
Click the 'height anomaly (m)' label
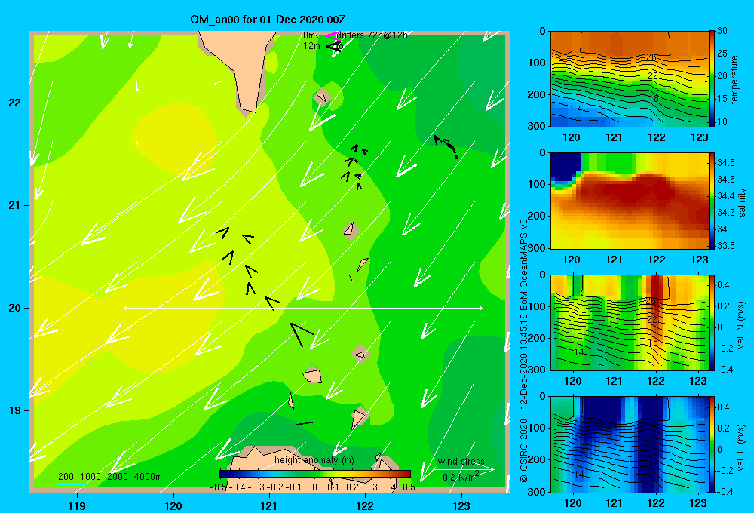(x=314, y=460)
